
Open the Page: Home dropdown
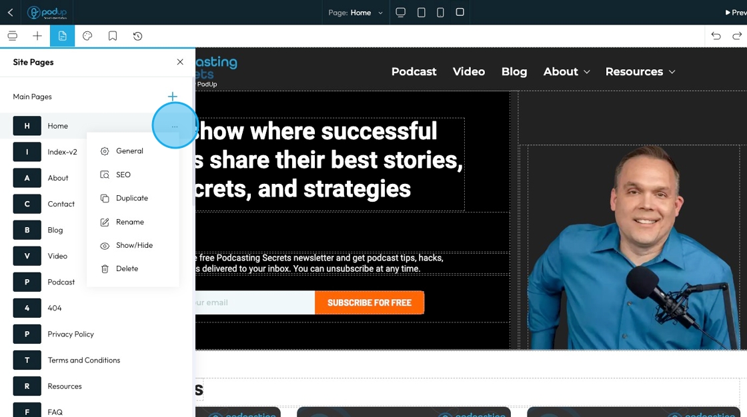pyautogui.click(x=355, y=13)
